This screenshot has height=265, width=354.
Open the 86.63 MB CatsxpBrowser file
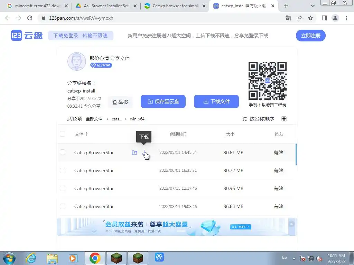(x=94, y=207)
